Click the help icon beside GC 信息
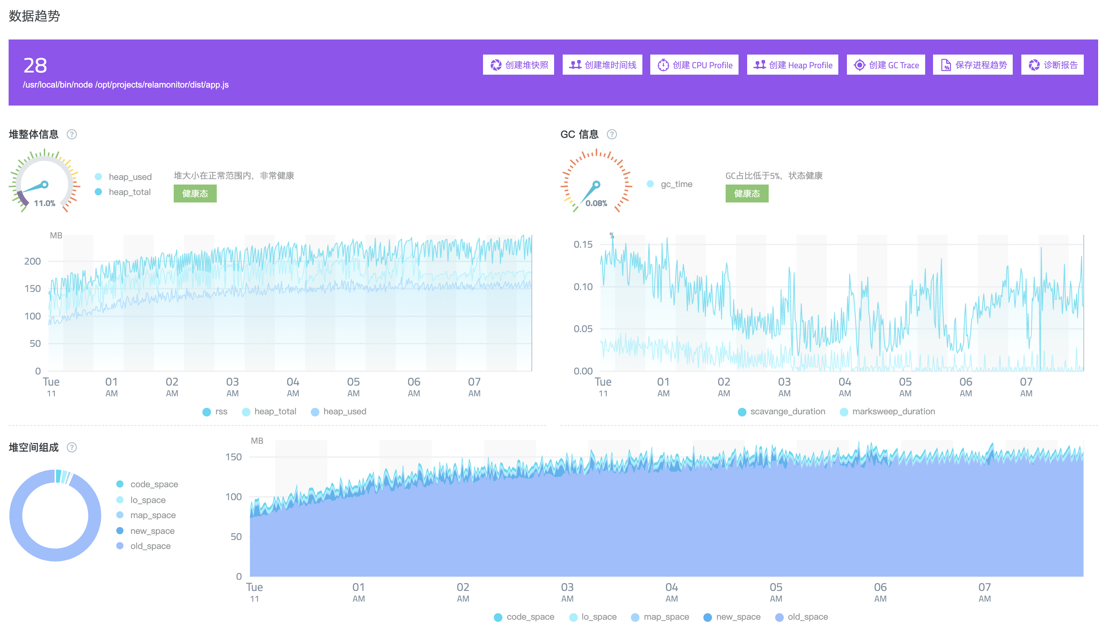The width and height of the screenshot is (1101, 629). (612, 134)
